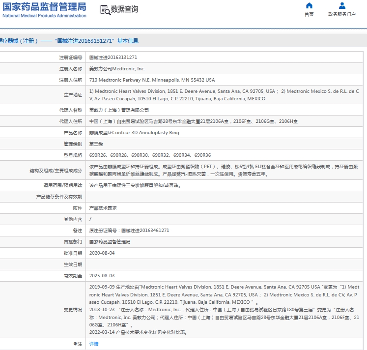
Task: Click registrant name 美敦力公司Medtronic, Inc.
Action: tap(117, 69)
